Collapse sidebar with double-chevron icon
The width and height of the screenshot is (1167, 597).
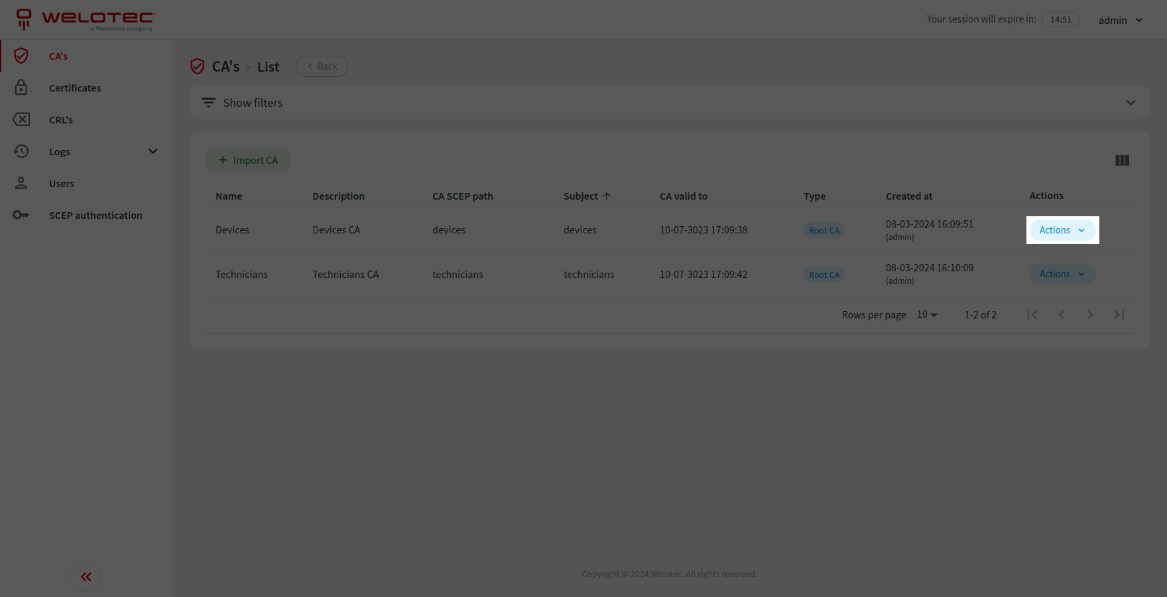86,576
